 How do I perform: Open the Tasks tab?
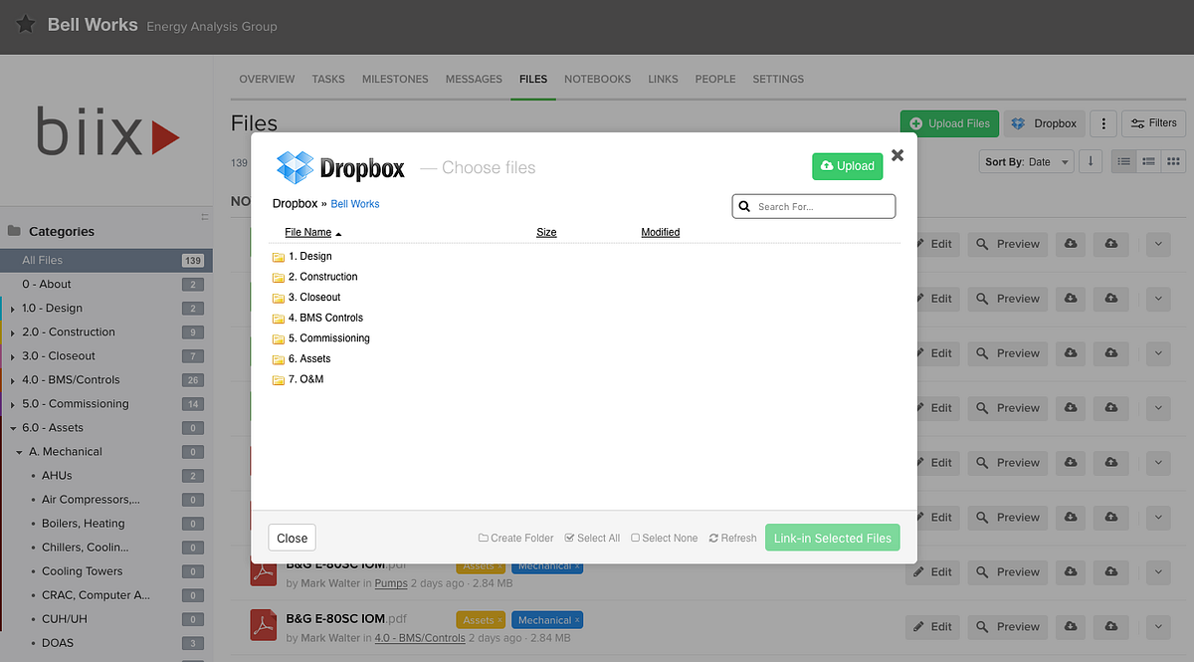(x=328, y=79)
